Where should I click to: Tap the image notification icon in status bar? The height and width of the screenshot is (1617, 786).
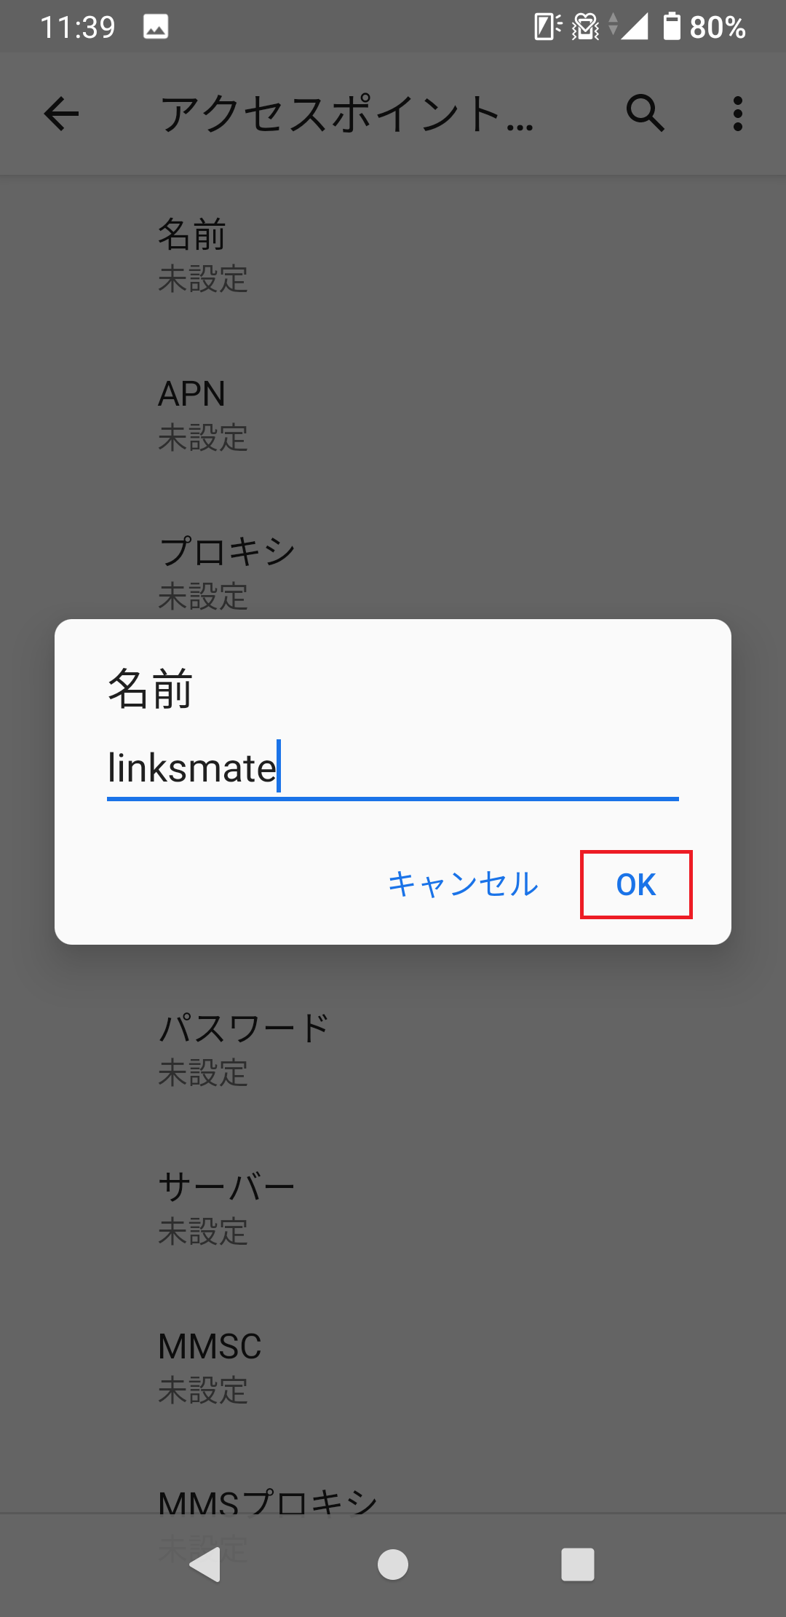click(x=156, y=27)
